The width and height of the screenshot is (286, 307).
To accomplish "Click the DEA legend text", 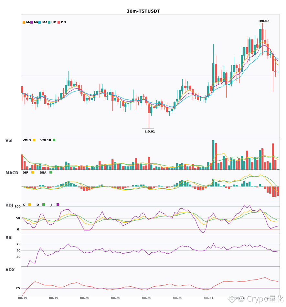I will [x=43, y=173].
